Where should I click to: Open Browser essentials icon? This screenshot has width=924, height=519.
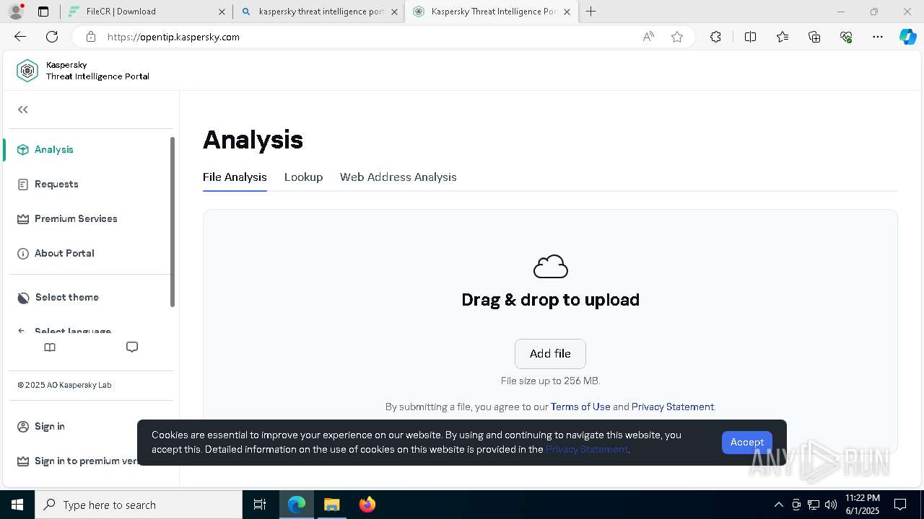coord(846,37)
